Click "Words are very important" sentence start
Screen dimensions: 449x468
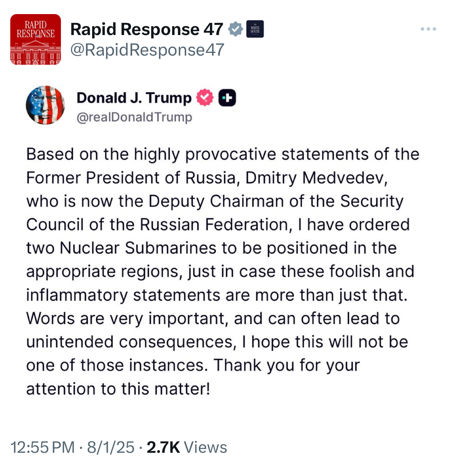[127, 319]
